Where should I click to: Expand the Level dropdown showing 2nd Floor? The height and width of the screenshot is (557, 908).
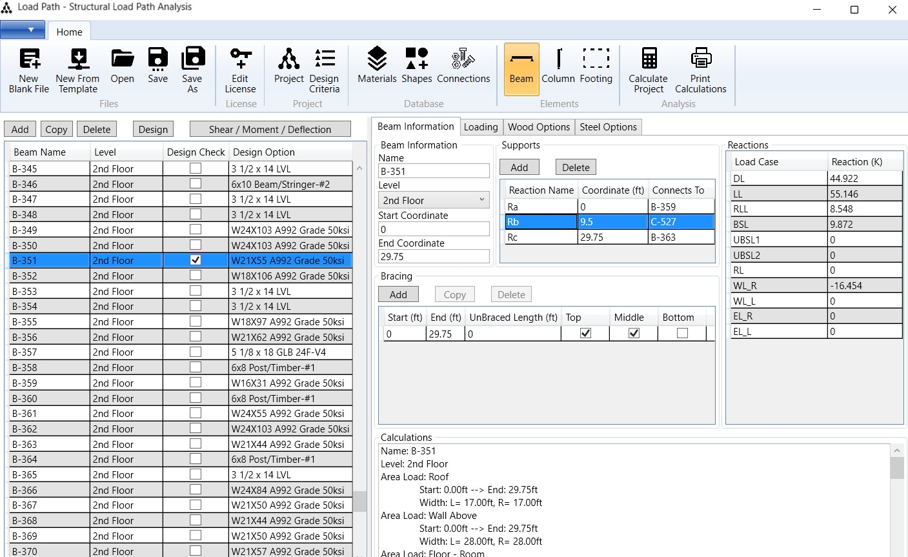[x=433, y=200]
